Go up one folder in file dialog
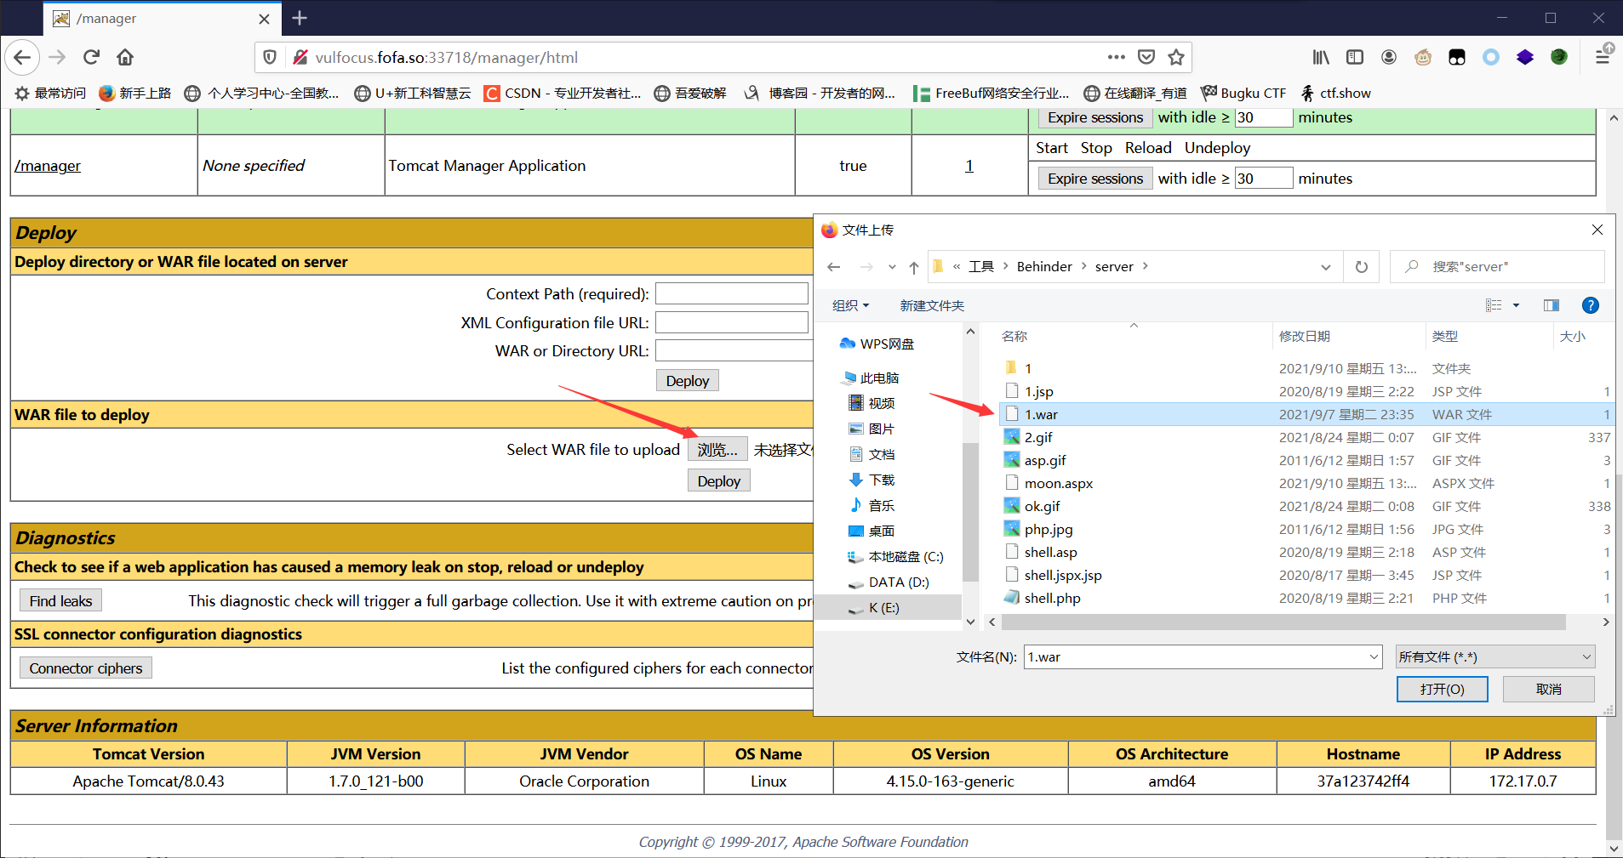The image size is (1623, 858). [x=913, y=267]
